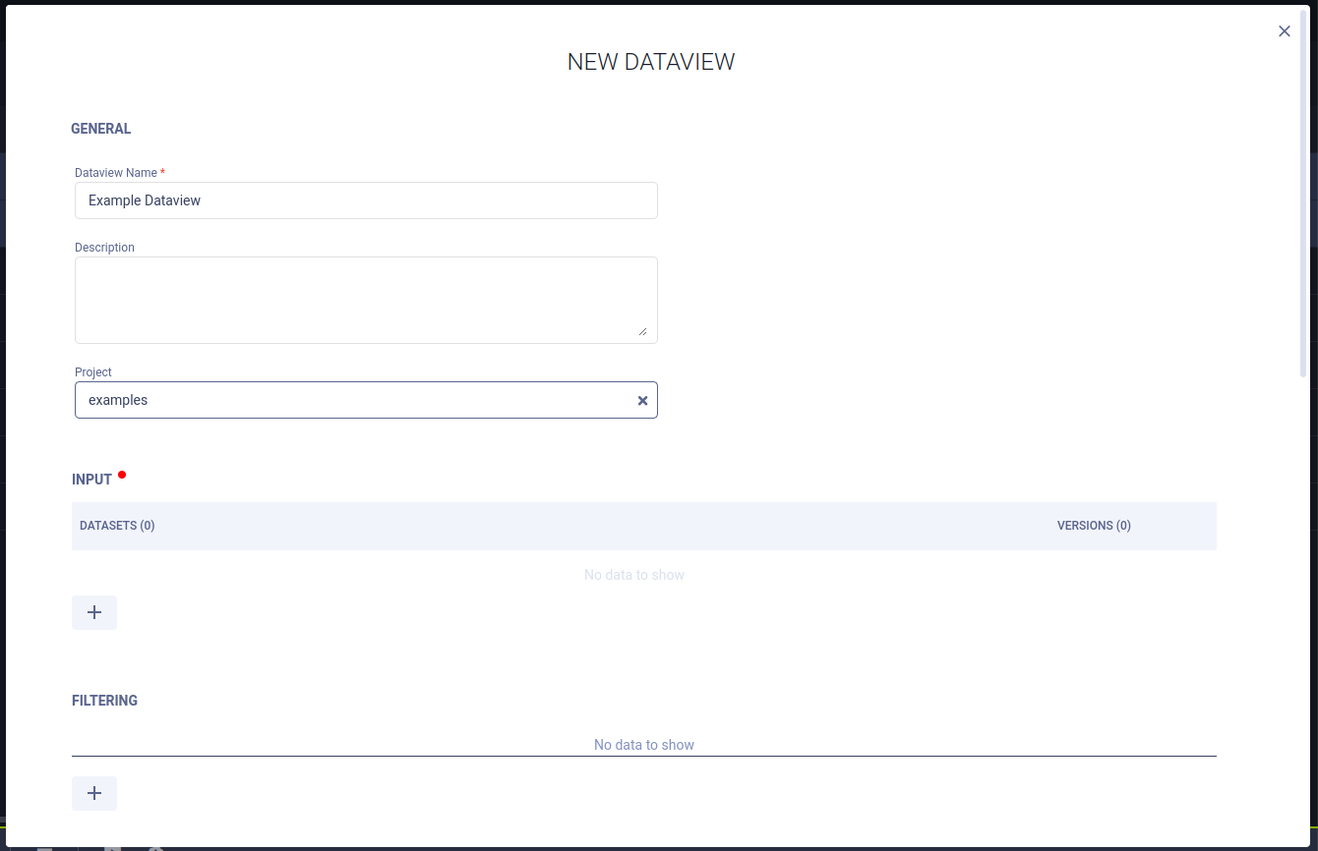
Task: Click the required asterisk next to Dataview Name
Action: pyautogui.click(x=162, y=172)
